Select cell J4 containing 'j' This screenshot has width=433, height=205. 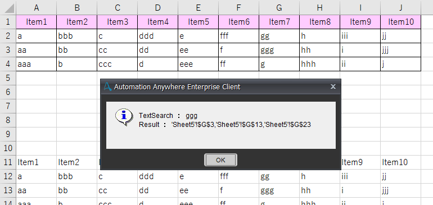coord(401,64)
